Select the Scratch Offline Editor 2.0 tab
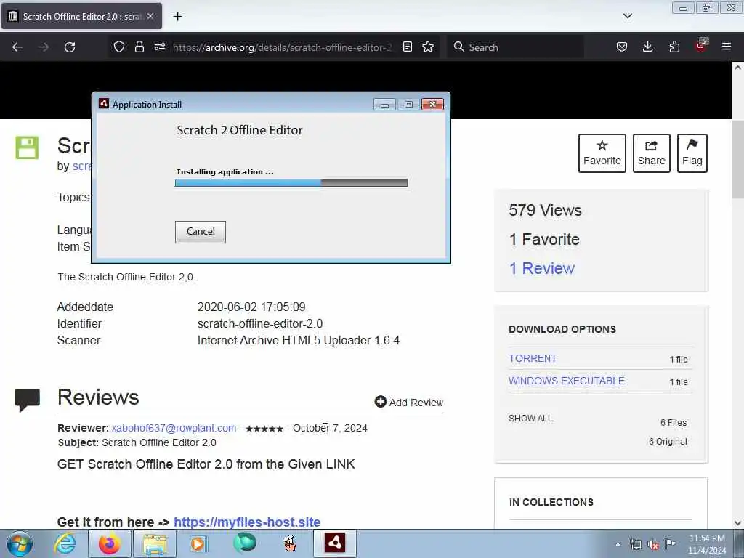The image size is (744, 558). click(81, 16)
